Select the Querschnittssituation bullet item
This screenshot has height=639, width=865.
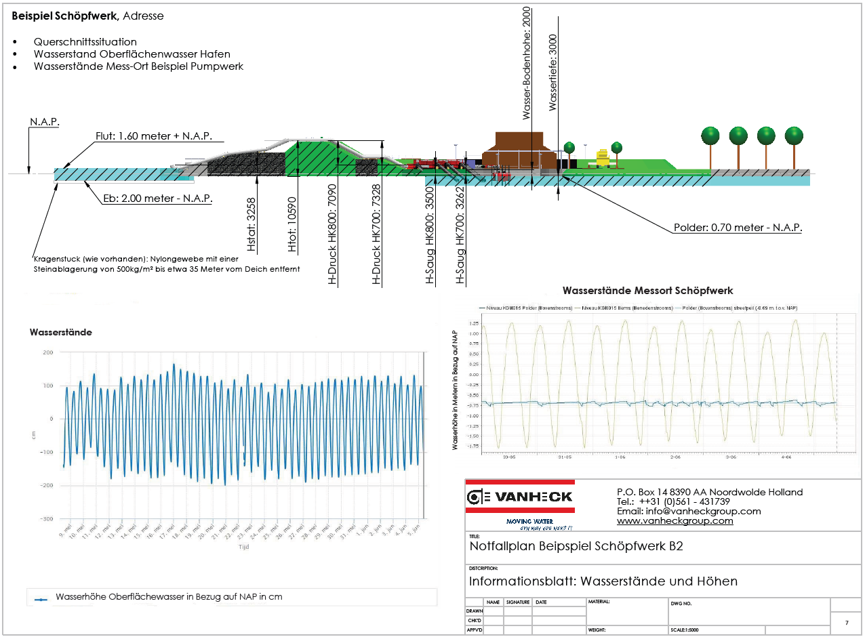pyautogui.click(x=85, y=42)
